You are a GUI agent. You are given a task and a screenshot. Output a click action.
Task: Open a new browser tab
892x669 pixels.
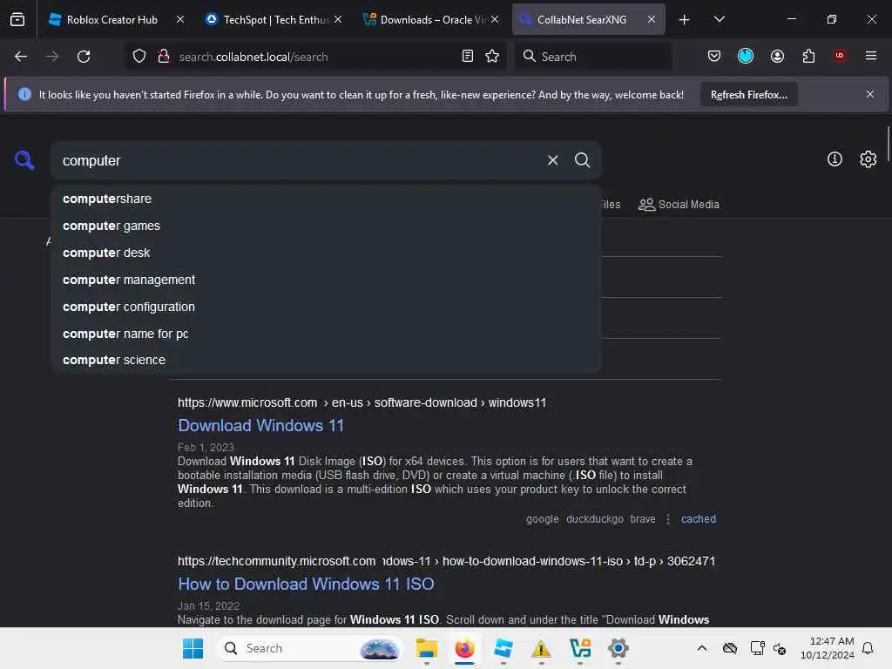click(x=685, y=19)
